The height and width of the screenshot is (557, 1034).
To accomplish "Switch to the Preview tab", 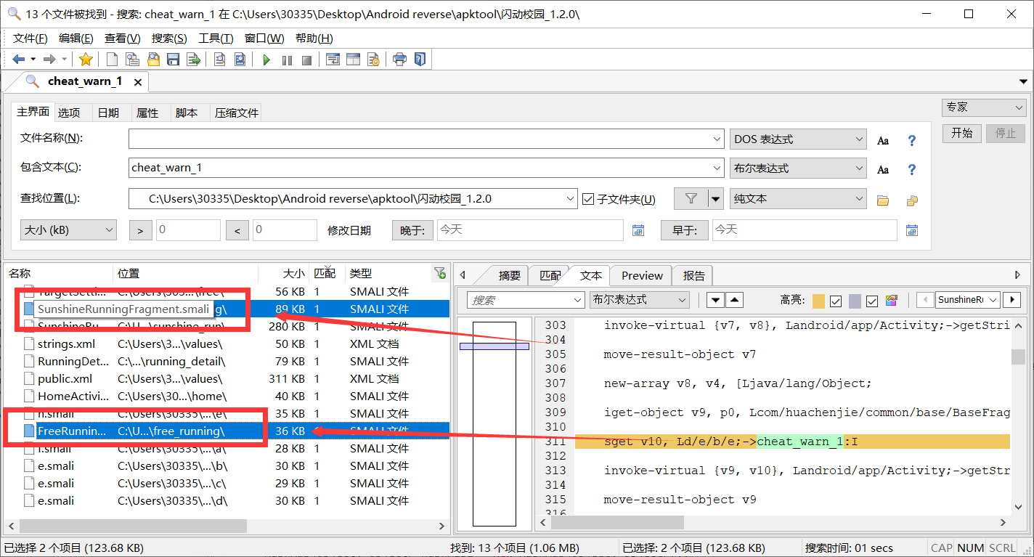I will click(x=642, y=275).
